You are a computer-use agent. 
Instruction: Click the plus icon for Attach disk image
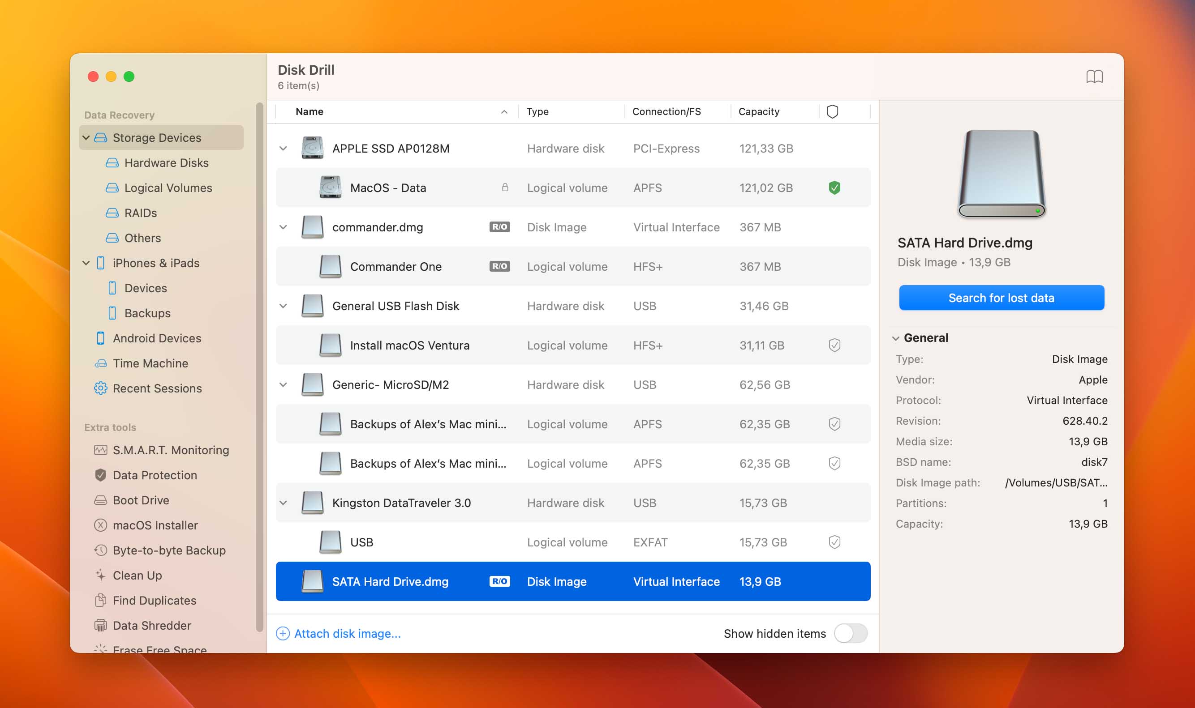pyautogui.click(x=283, y=634)
